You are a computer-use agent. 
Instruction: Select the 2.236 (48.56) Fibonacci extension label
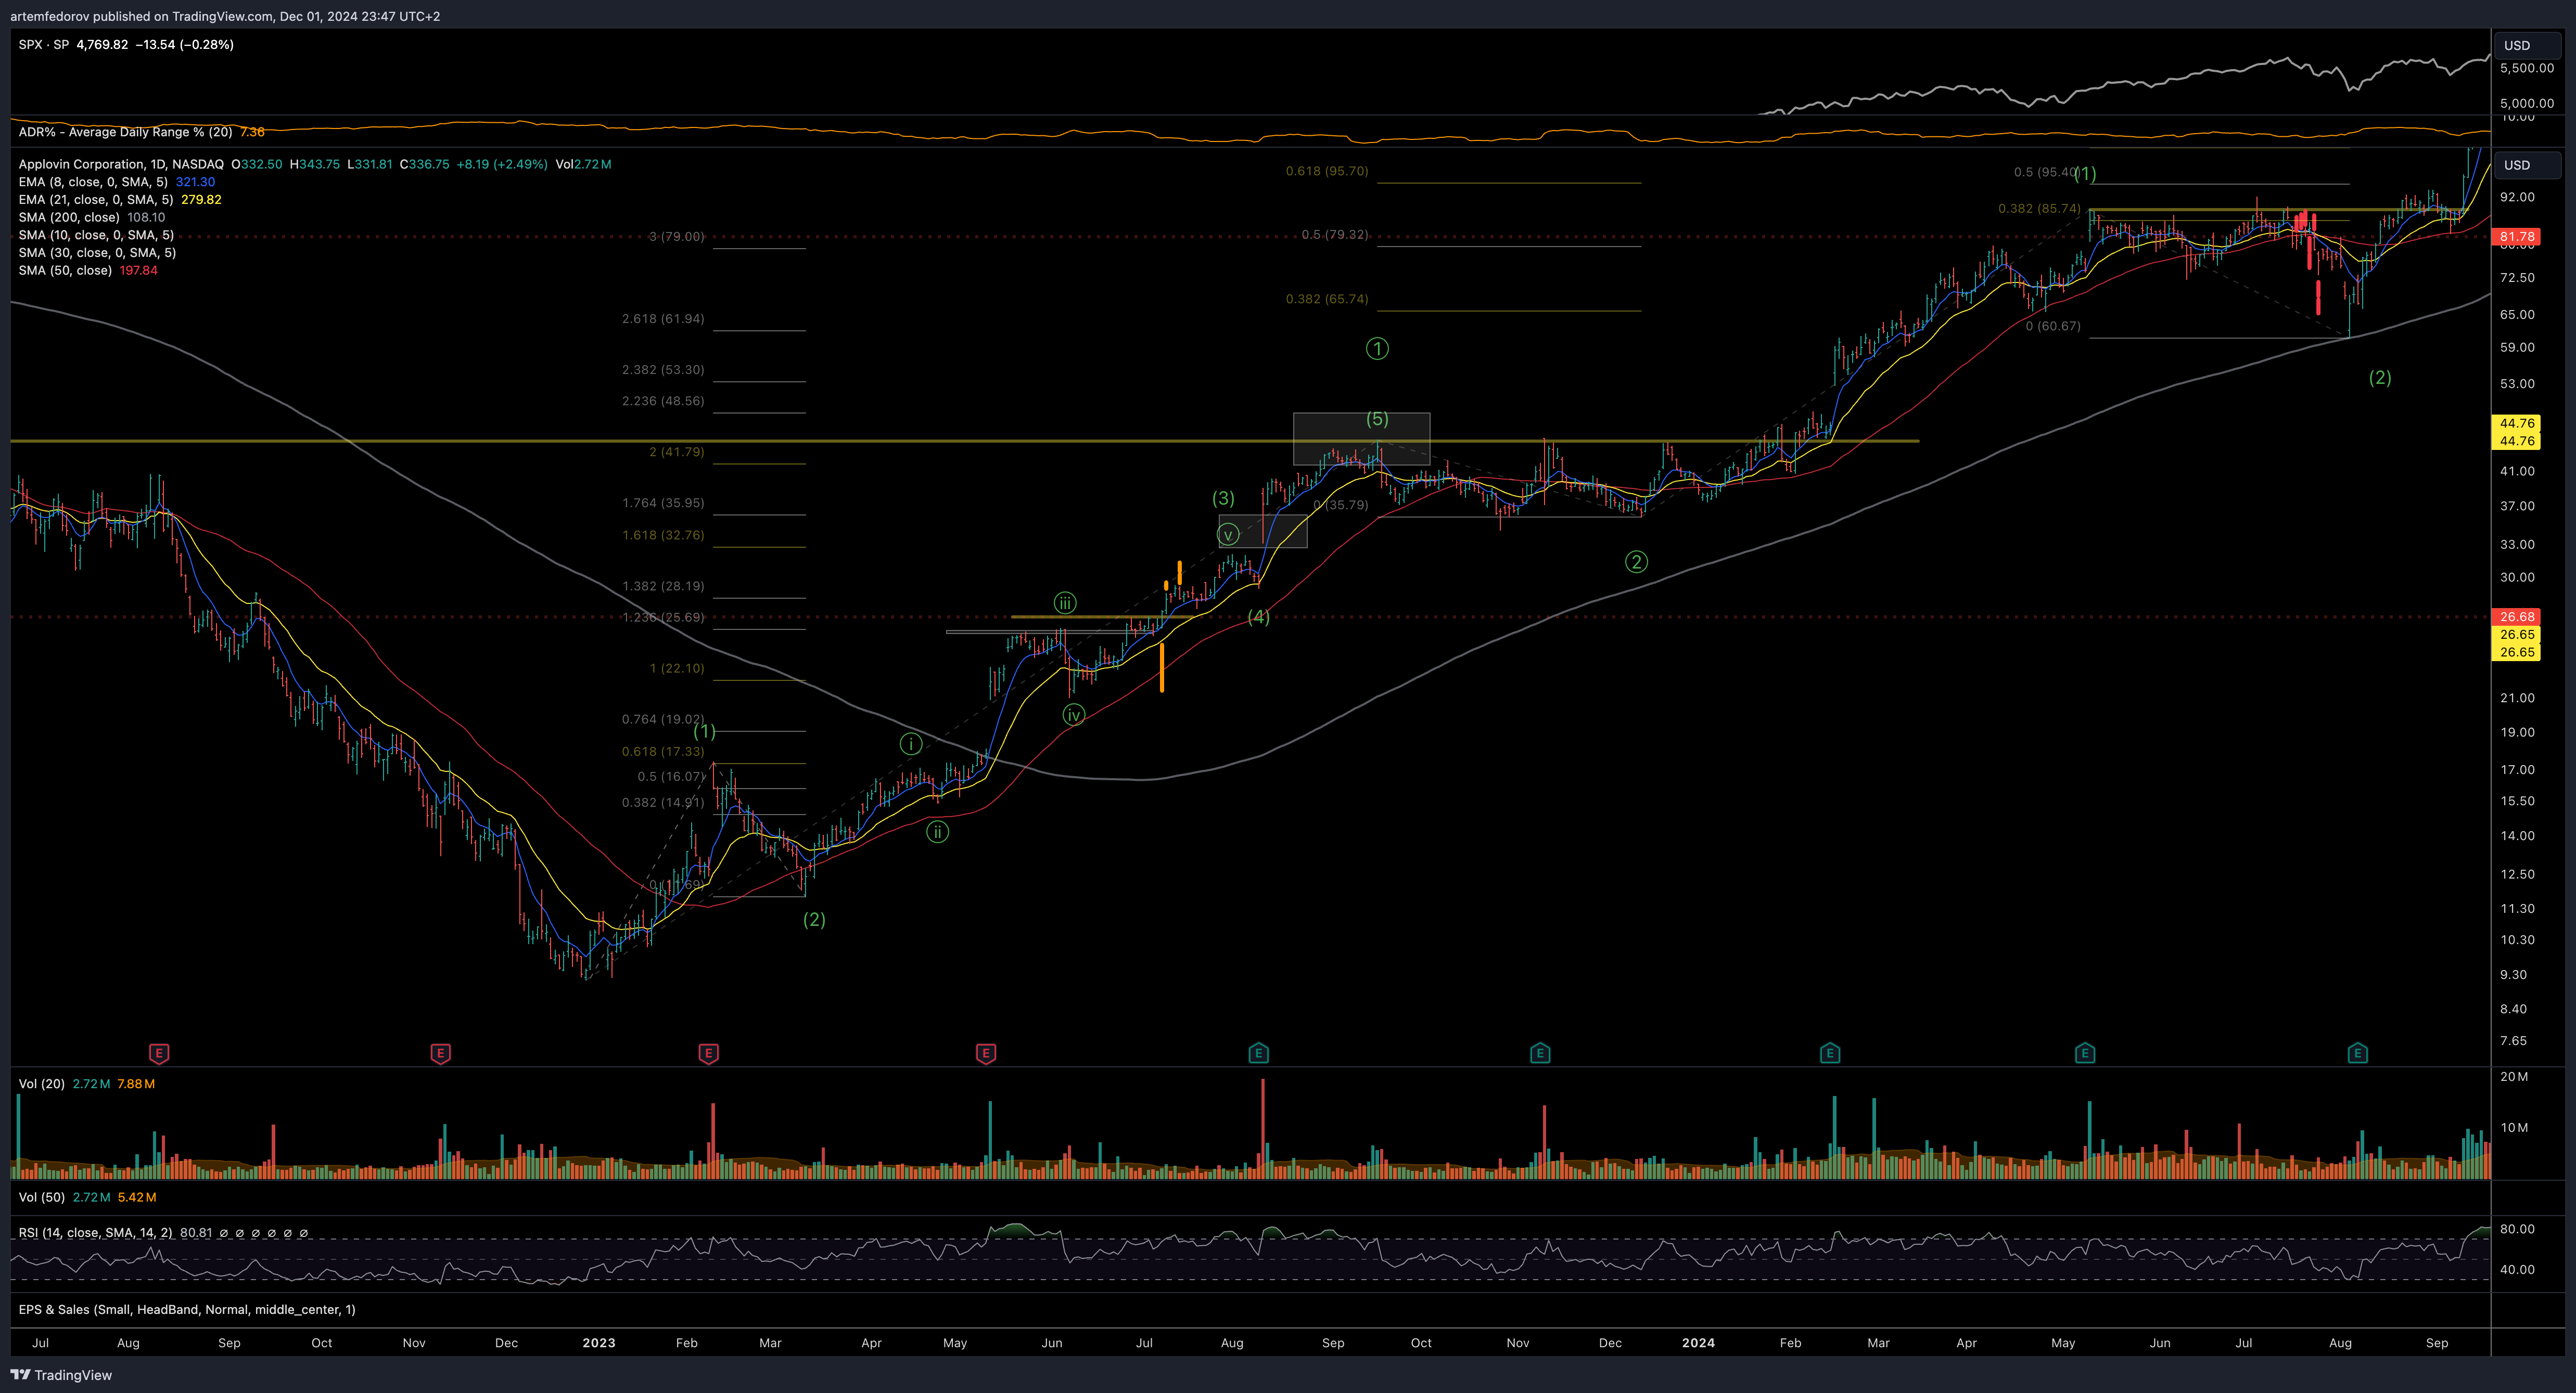pos(663,401)
